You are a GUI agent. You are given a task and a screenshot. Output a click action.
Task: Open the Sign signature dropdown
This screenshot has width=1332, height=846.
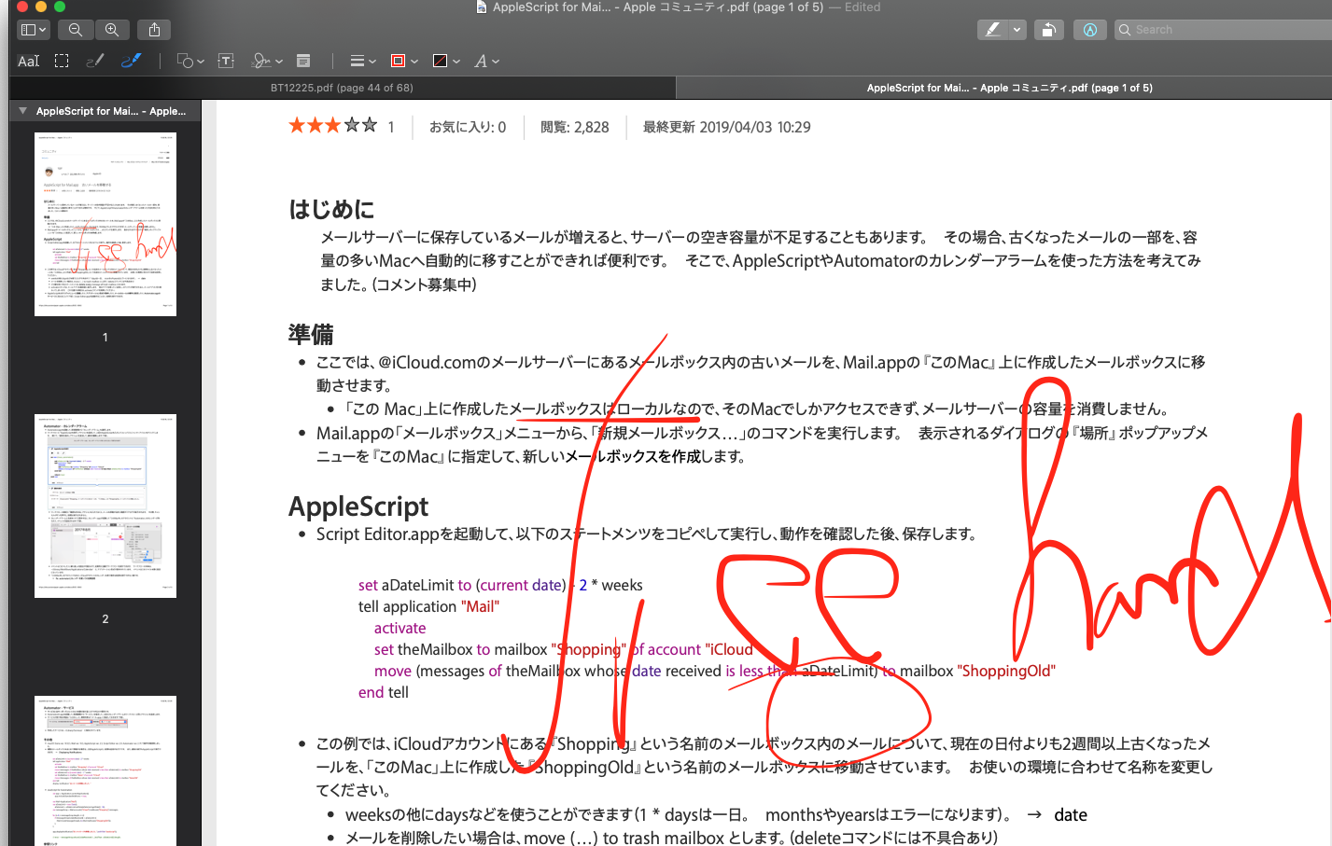267,62
